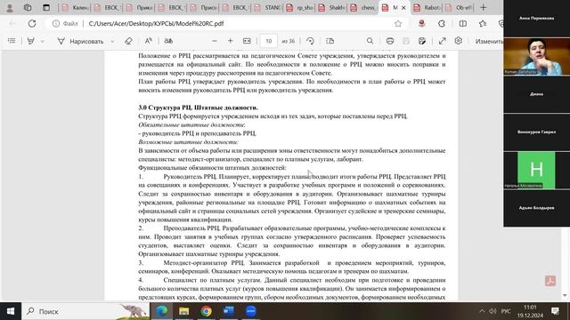The width and height of the screenshot is (570, 320).
Task: Close the active M tab
Action: click(403, 8)
